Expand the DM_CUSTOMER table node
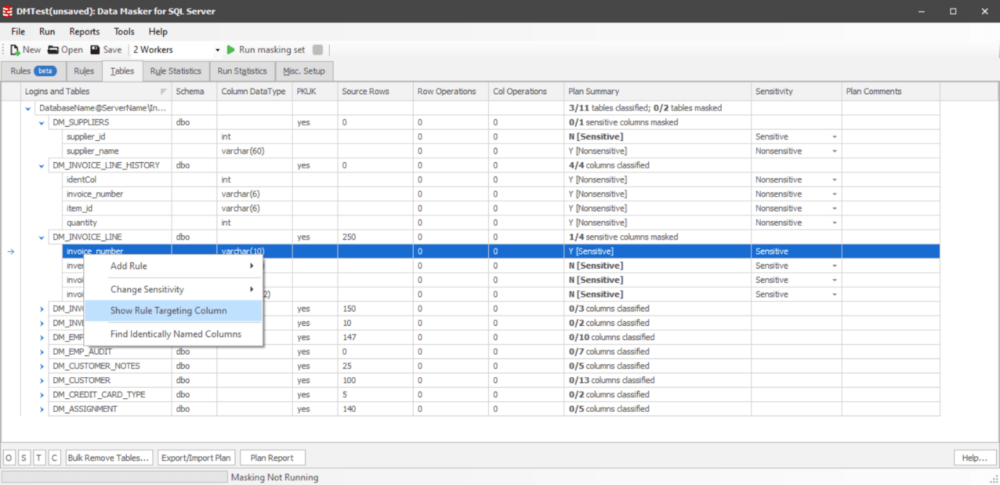The height and width of the screenshot is (485, 1000). pos(42,380)
